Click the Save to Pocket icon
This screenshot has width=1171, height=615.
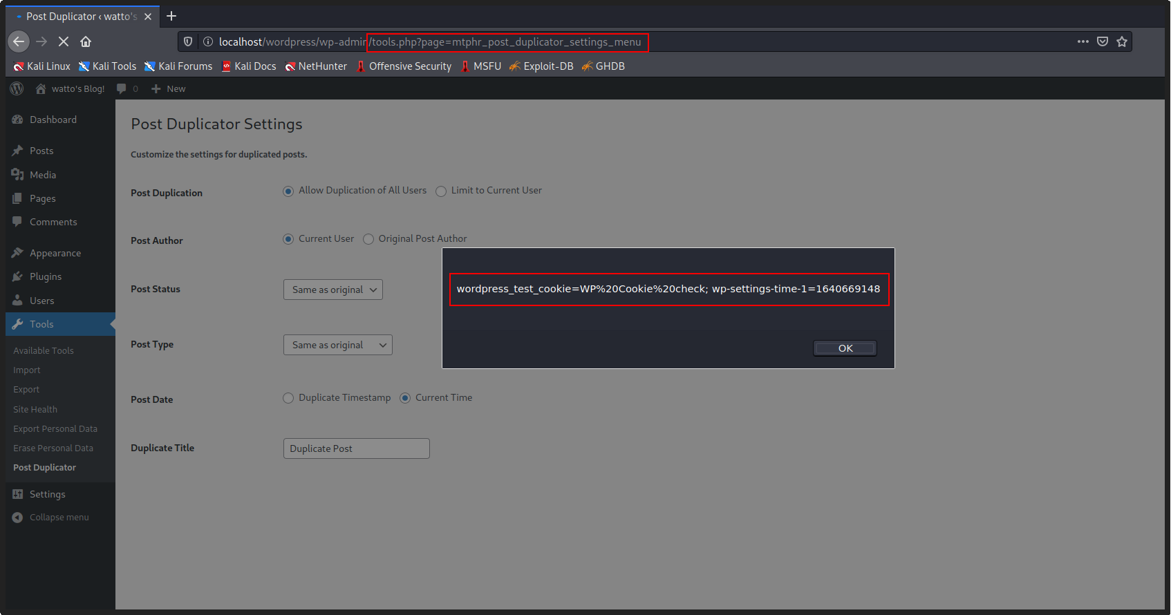1103,41
